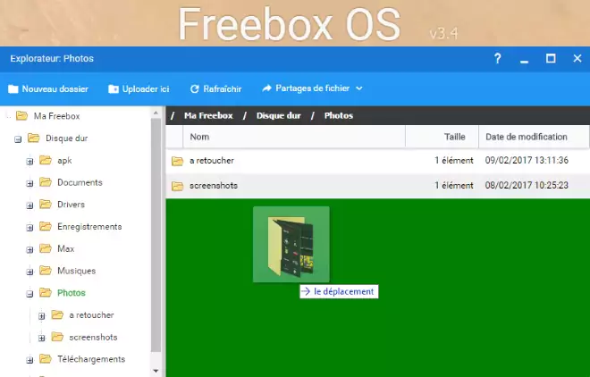This screenshot has height=377, width=590.
Task: Click tree scrollbar down arrow
Action: point(156,372)
